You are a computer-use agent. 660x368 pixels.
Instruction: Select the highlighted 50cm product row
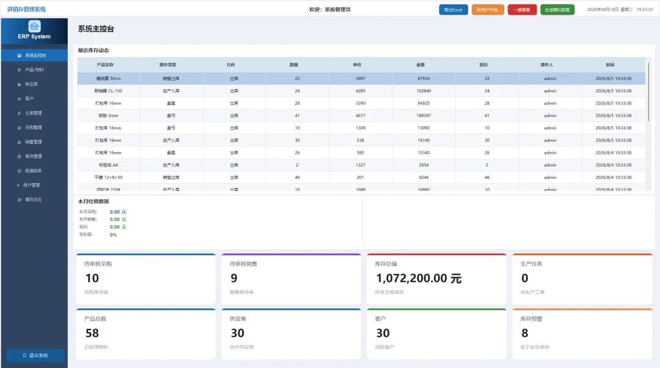pos(361,79)
